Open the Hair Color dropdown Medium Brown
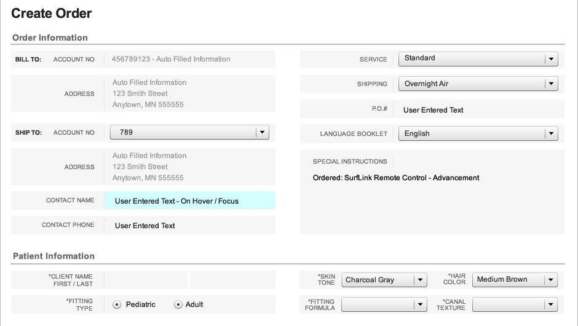This screenshot has height=326, width=578. 515,279
